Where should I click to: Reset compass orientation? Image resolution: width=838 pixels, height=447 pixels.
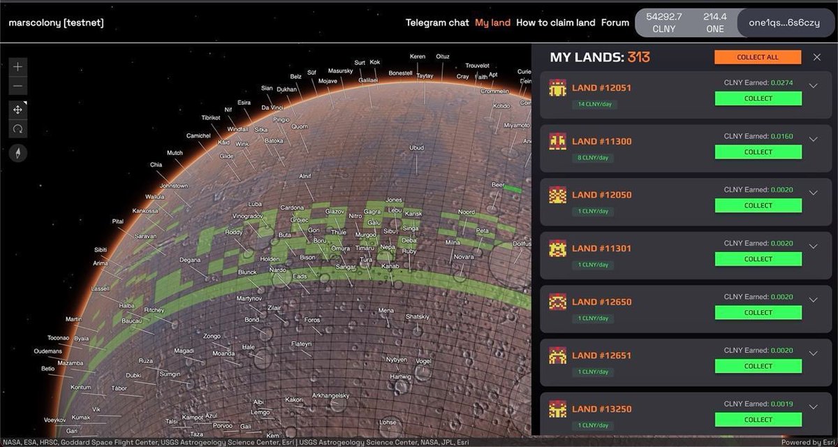(x=18, y=153)
